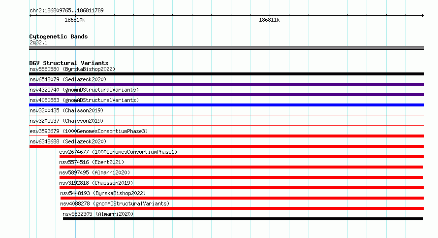
Task: Select the red bar under esv3593679
Action: (236, 136)
